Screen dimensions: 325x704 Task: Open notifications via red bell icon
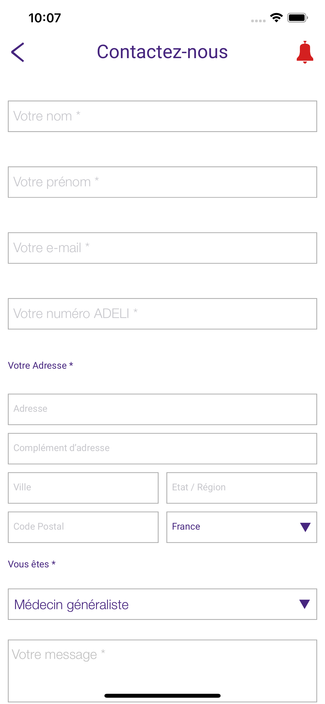click(305, 52)
